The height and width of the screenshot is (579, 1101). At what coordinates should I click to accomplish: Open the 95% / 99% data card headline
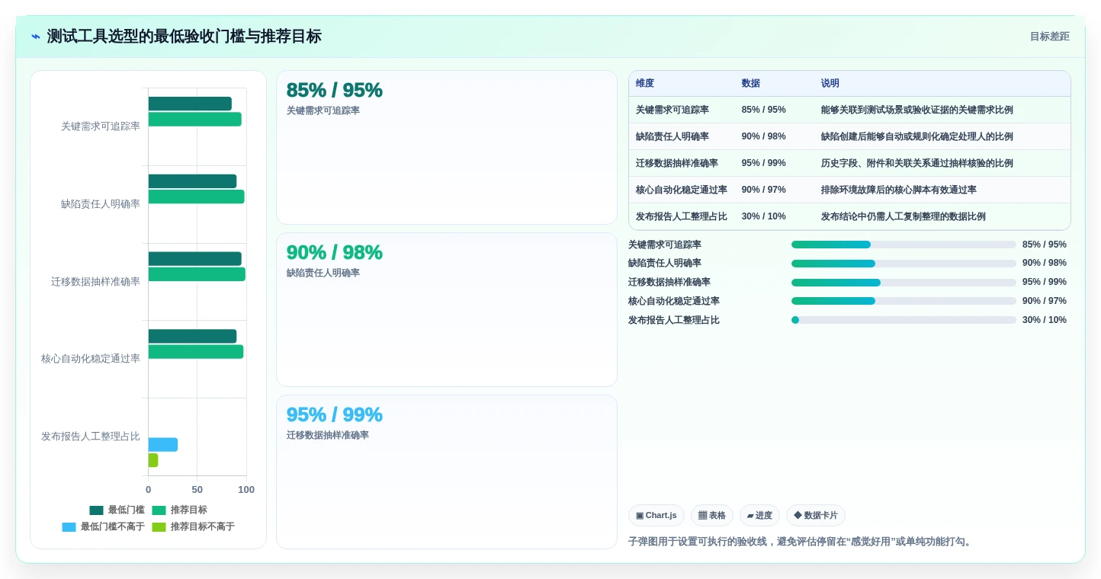[334, 414]
